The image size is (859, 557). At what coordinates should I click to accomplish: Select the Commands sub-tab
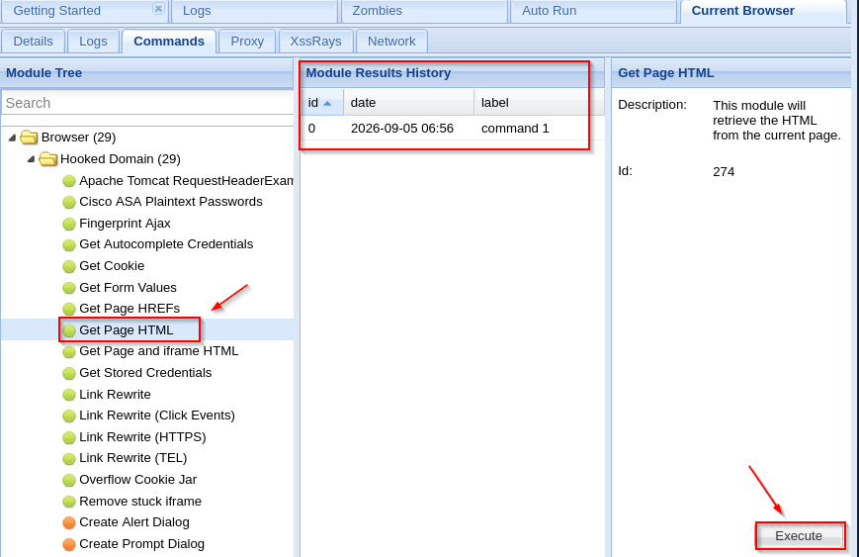click(x=169, y=42)
